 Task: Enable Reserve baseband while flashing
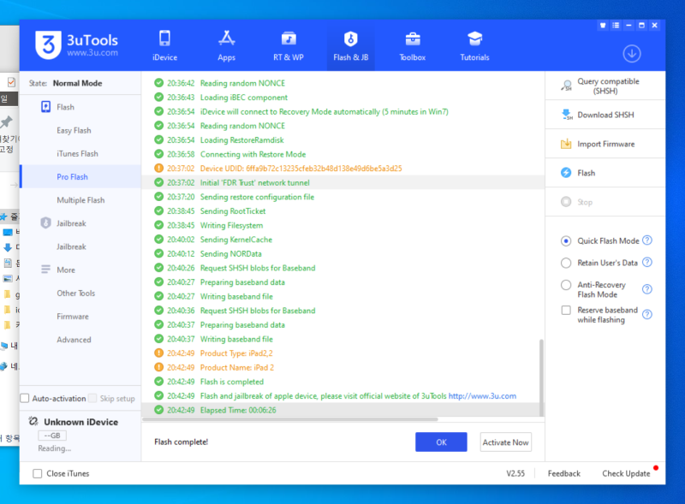566,310
